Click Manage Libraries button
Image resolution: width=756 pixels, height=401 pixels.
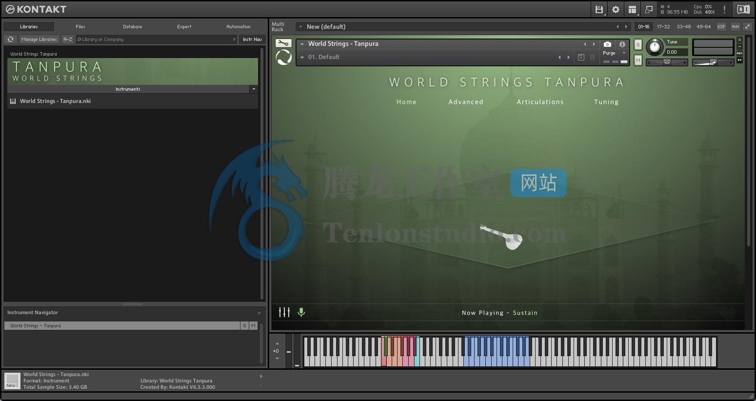click(x=39, y=39)
